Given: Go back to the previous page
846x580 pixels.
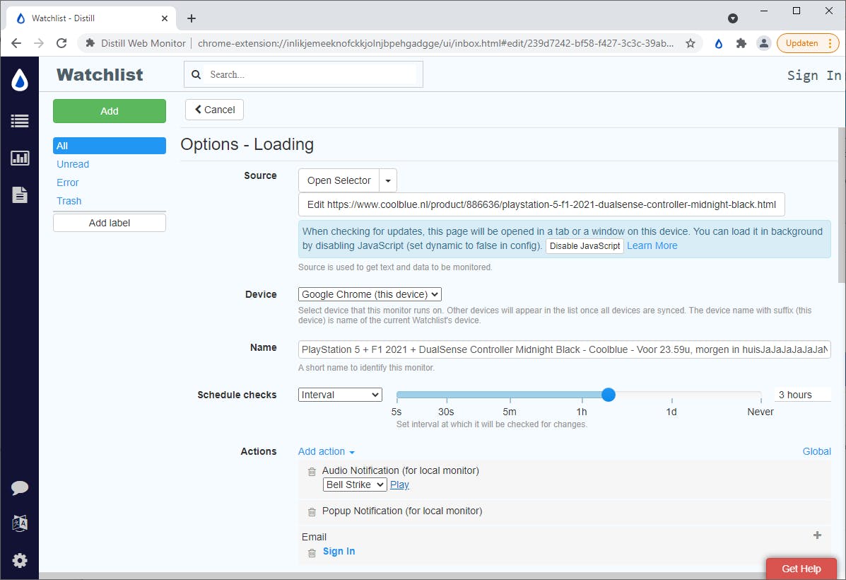Looking at the screenshot, I should [16, 43].
